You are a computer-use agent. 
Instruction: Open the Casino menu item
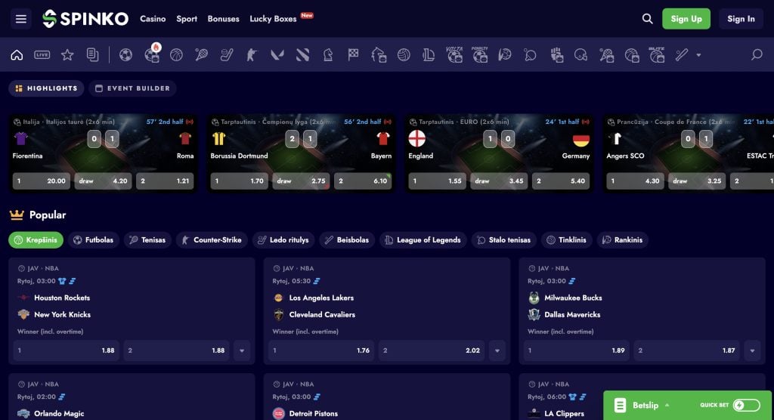pos(153,19)
